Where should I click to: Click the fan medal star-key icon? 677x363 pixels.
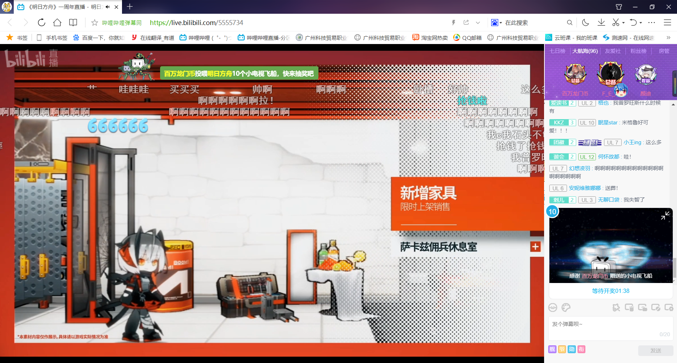tap(616, 308)
